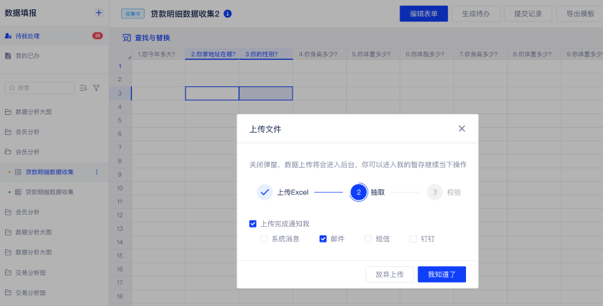Uncheck the 上传完成通知我 checkbox

pyautogui.click(x=253, y=224)
